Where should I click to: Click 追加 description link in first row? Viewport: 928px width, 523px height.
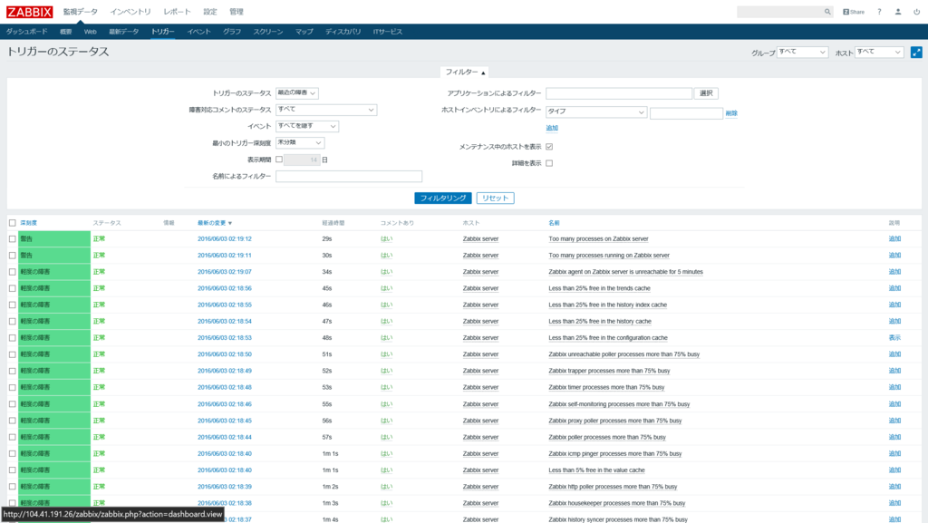pyautogui.click(x=894, y=239)
